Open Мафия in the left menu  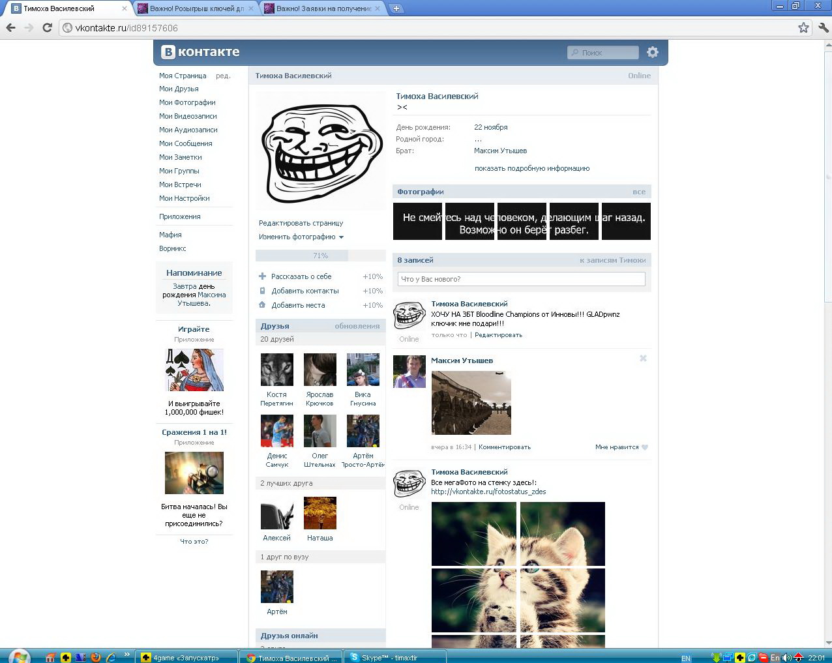coord(170,235)
